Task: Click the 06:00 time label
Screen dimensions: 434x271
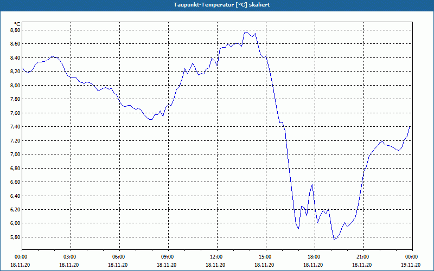Action: pos(119,257)
